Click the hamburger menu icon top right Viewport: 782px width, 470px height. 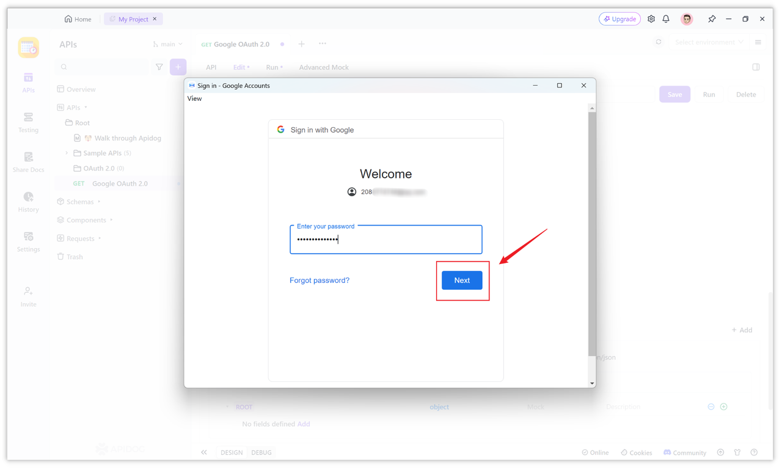click(758, 42)
